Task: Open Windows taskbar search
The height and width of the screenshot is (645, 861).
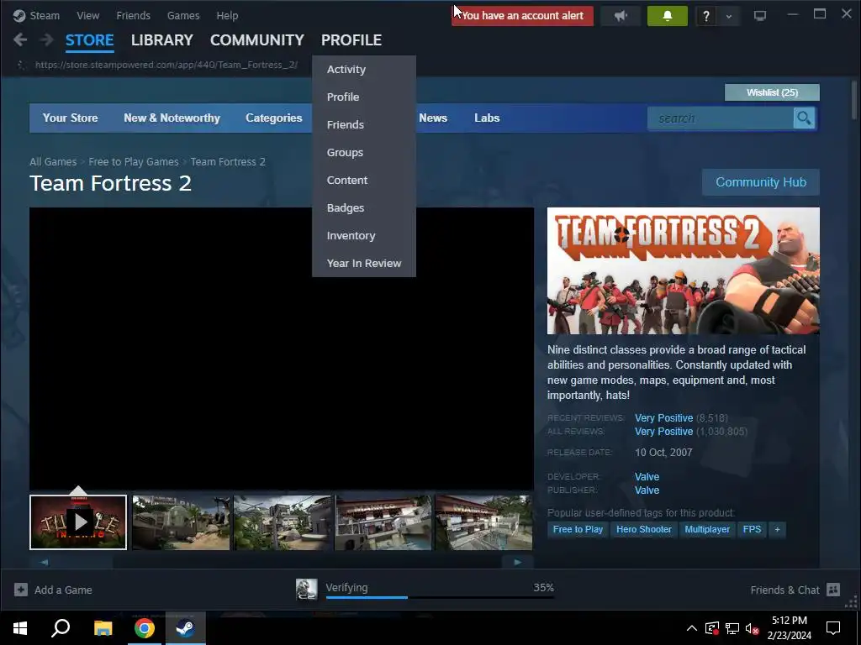Action: tap(61, 628)
